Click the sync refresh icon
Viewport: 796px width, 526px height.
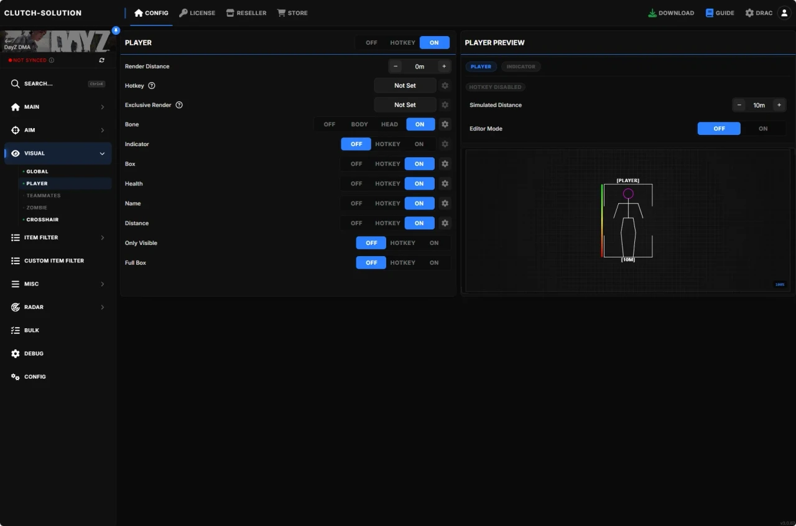point(102,60)
